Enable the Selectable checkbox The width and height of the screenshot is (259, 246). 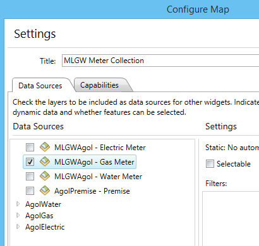pos(210,163)
